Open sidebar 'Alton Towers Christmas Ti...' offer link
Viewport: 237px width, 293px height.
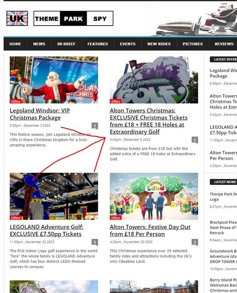click(223, 102)
